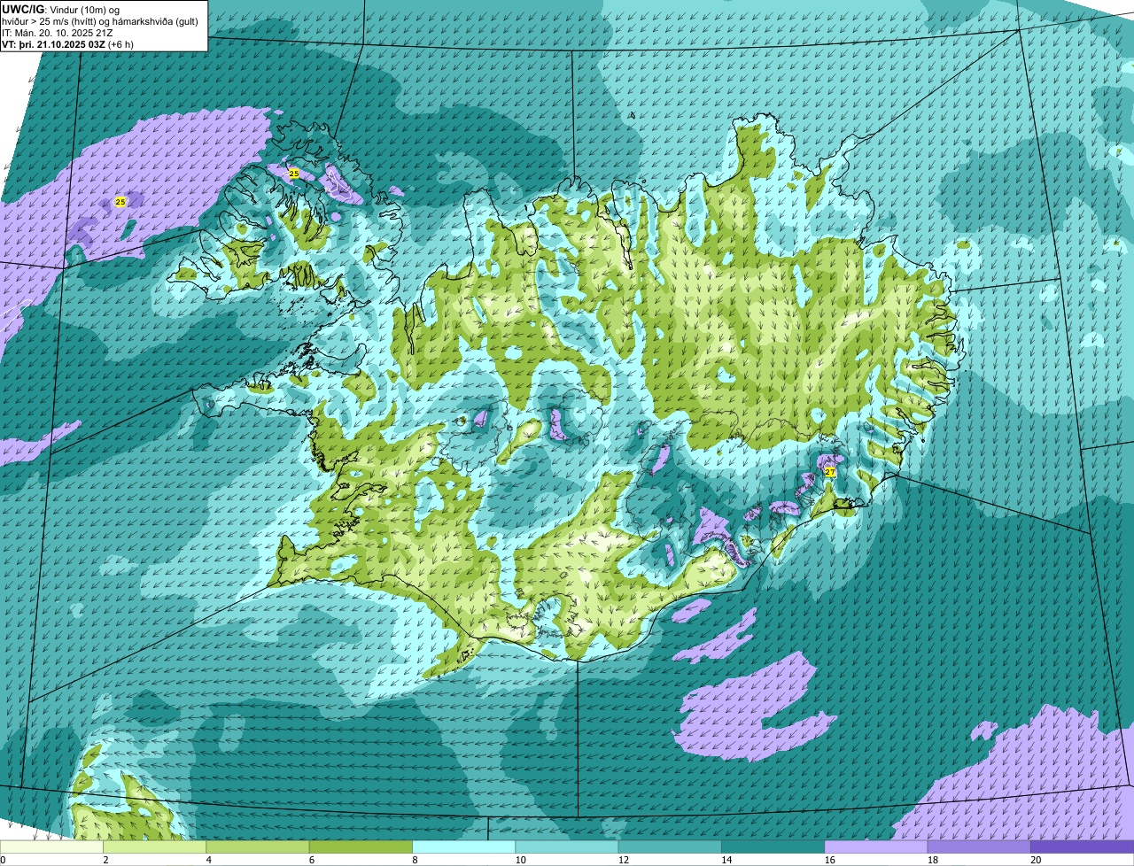The width and height of the screenshot is (1134, 866).
Task: Pick the light cyan 8–10 m/s scale swatch
Action: point(464,847)
